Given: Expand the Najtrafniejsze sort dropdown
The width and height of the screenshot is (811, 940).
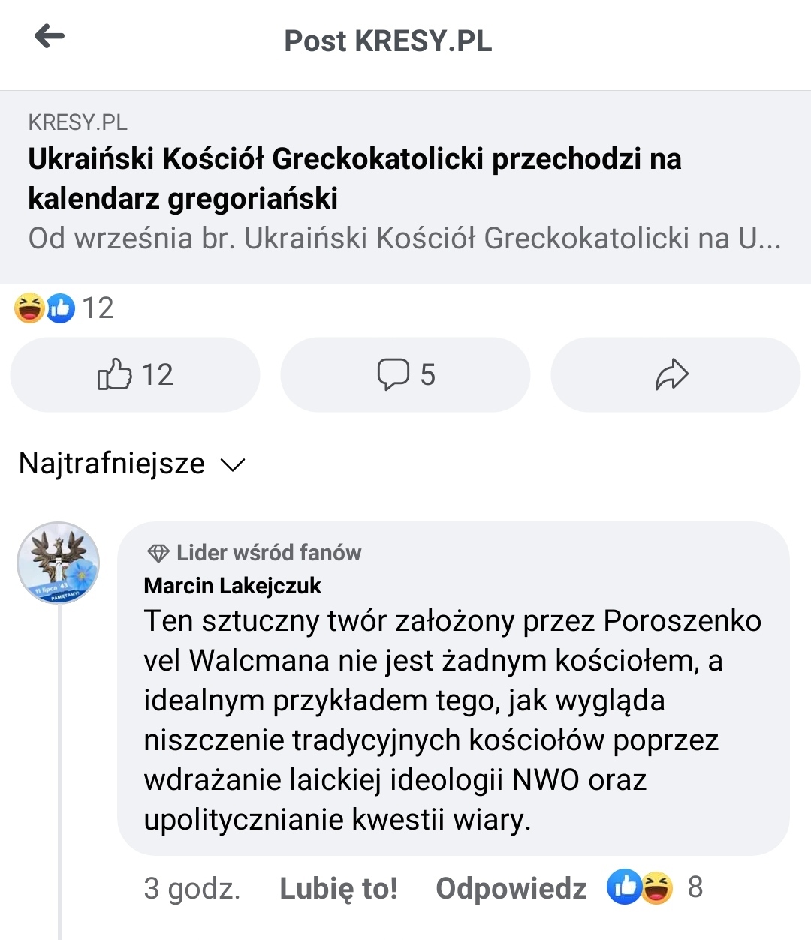Looking at the screenshot, I should [112, 464].
